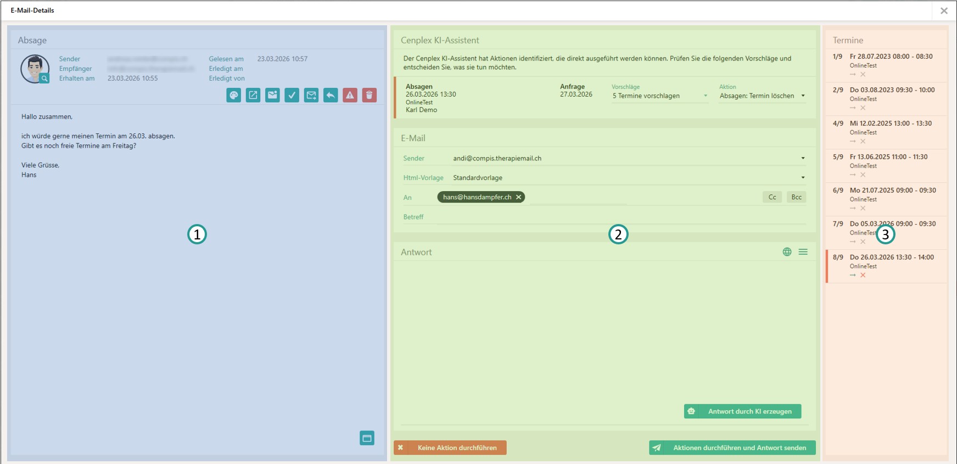Viewport: 957px width, 464px height.
Task: Flag email with red warning triangle icon
Action: pos(350,95)
